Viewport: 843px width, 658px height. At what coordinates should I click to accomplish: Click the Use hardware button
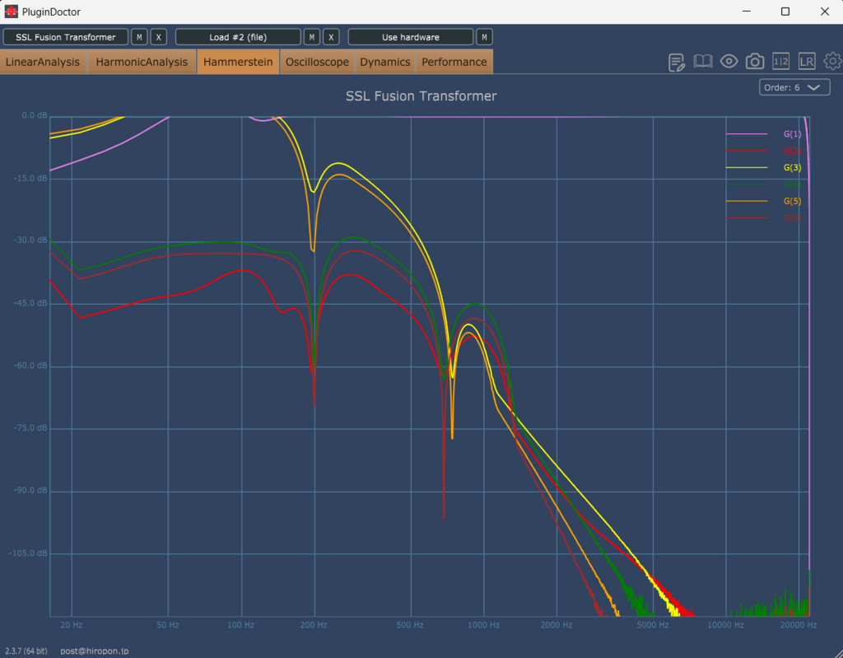click(411, 37)
